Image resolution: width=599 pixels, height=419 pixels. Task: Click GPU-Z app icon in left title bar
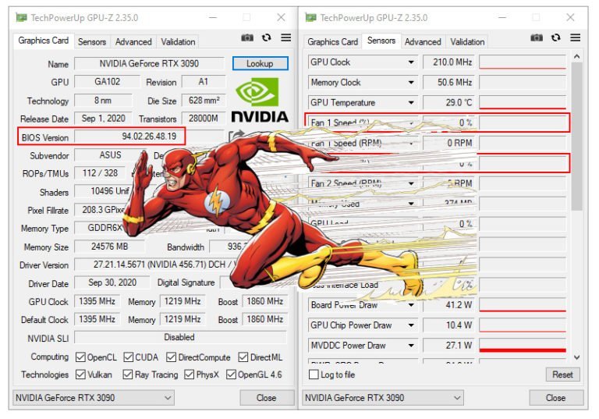21,18
